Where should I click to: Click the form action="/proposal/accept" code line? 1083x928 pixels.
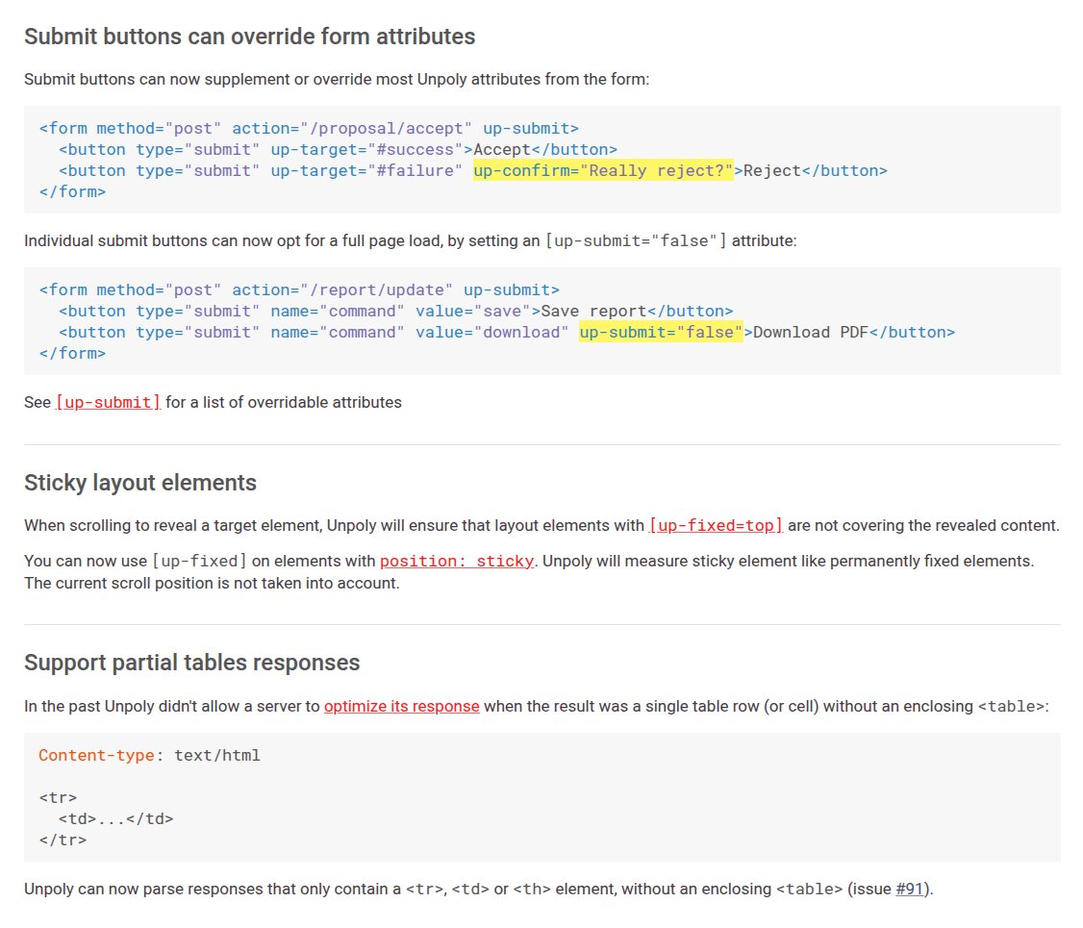309,129
